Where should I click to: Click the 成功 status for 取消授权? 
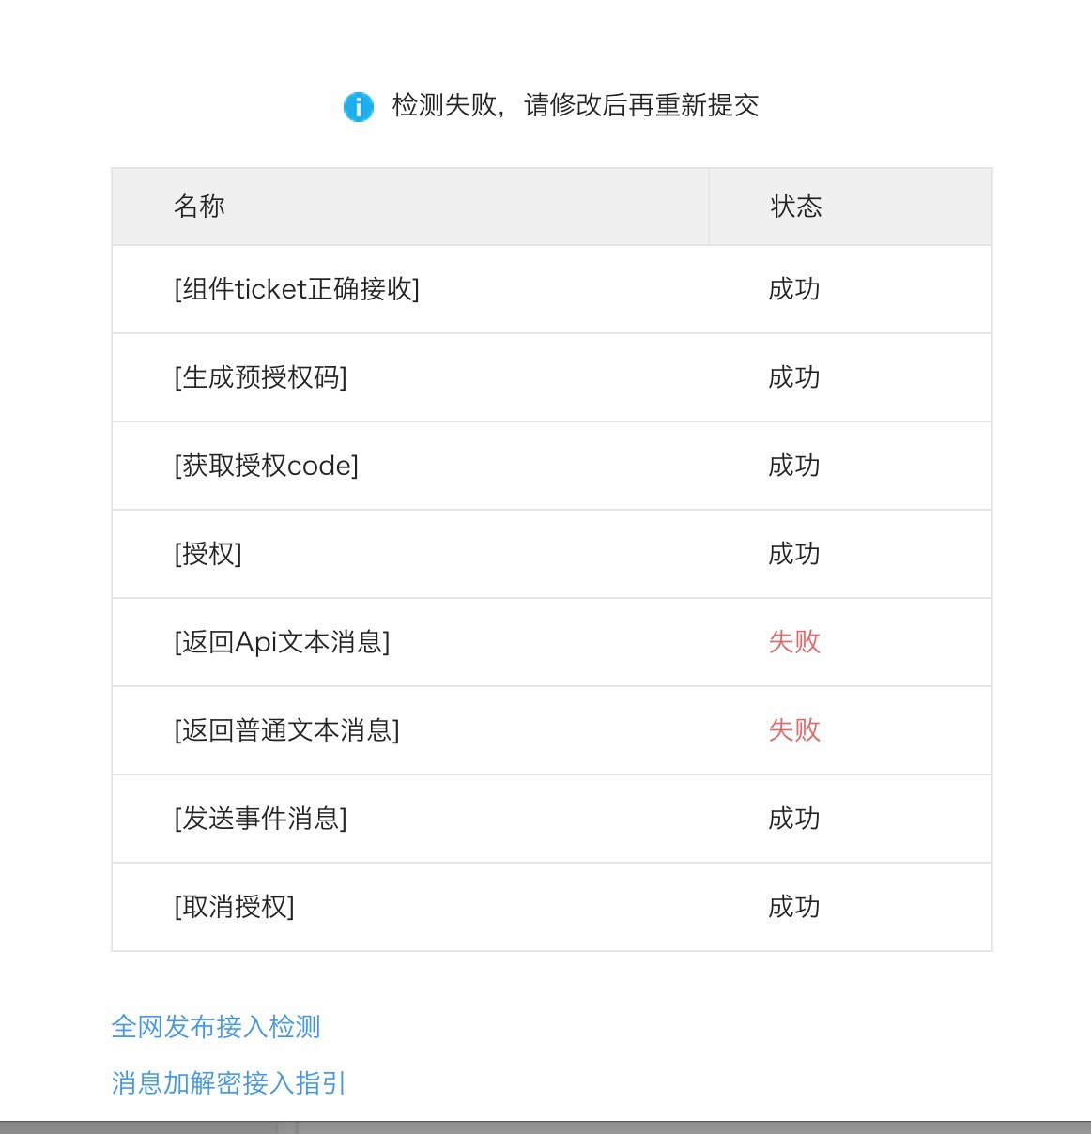(794, 907)
